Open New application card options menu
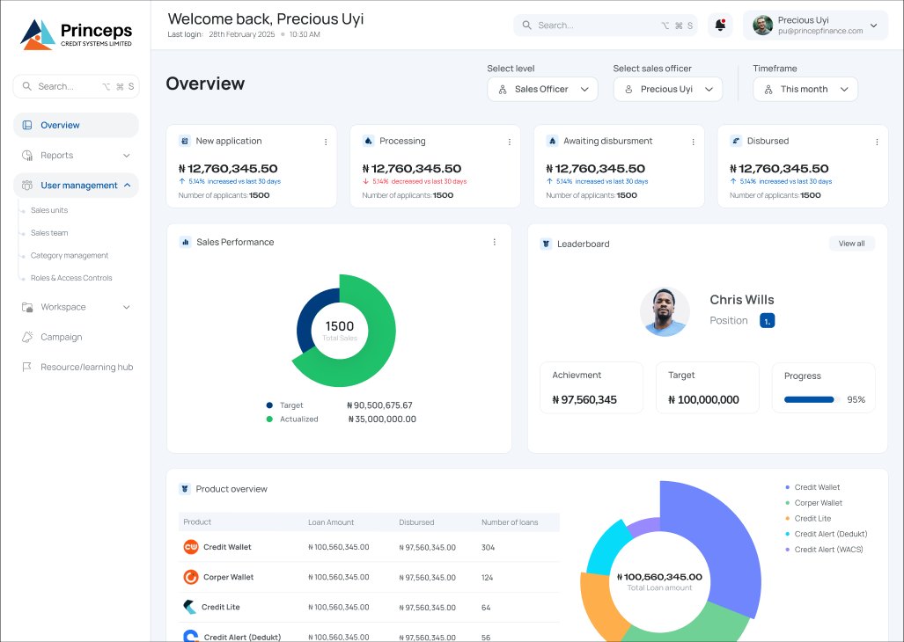This screenshot has width=904, height=642. [x=326, y=142]
